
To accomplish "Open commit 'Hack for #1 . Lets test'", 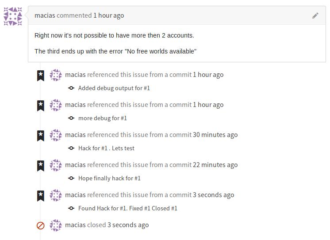I will click(106, 149).
